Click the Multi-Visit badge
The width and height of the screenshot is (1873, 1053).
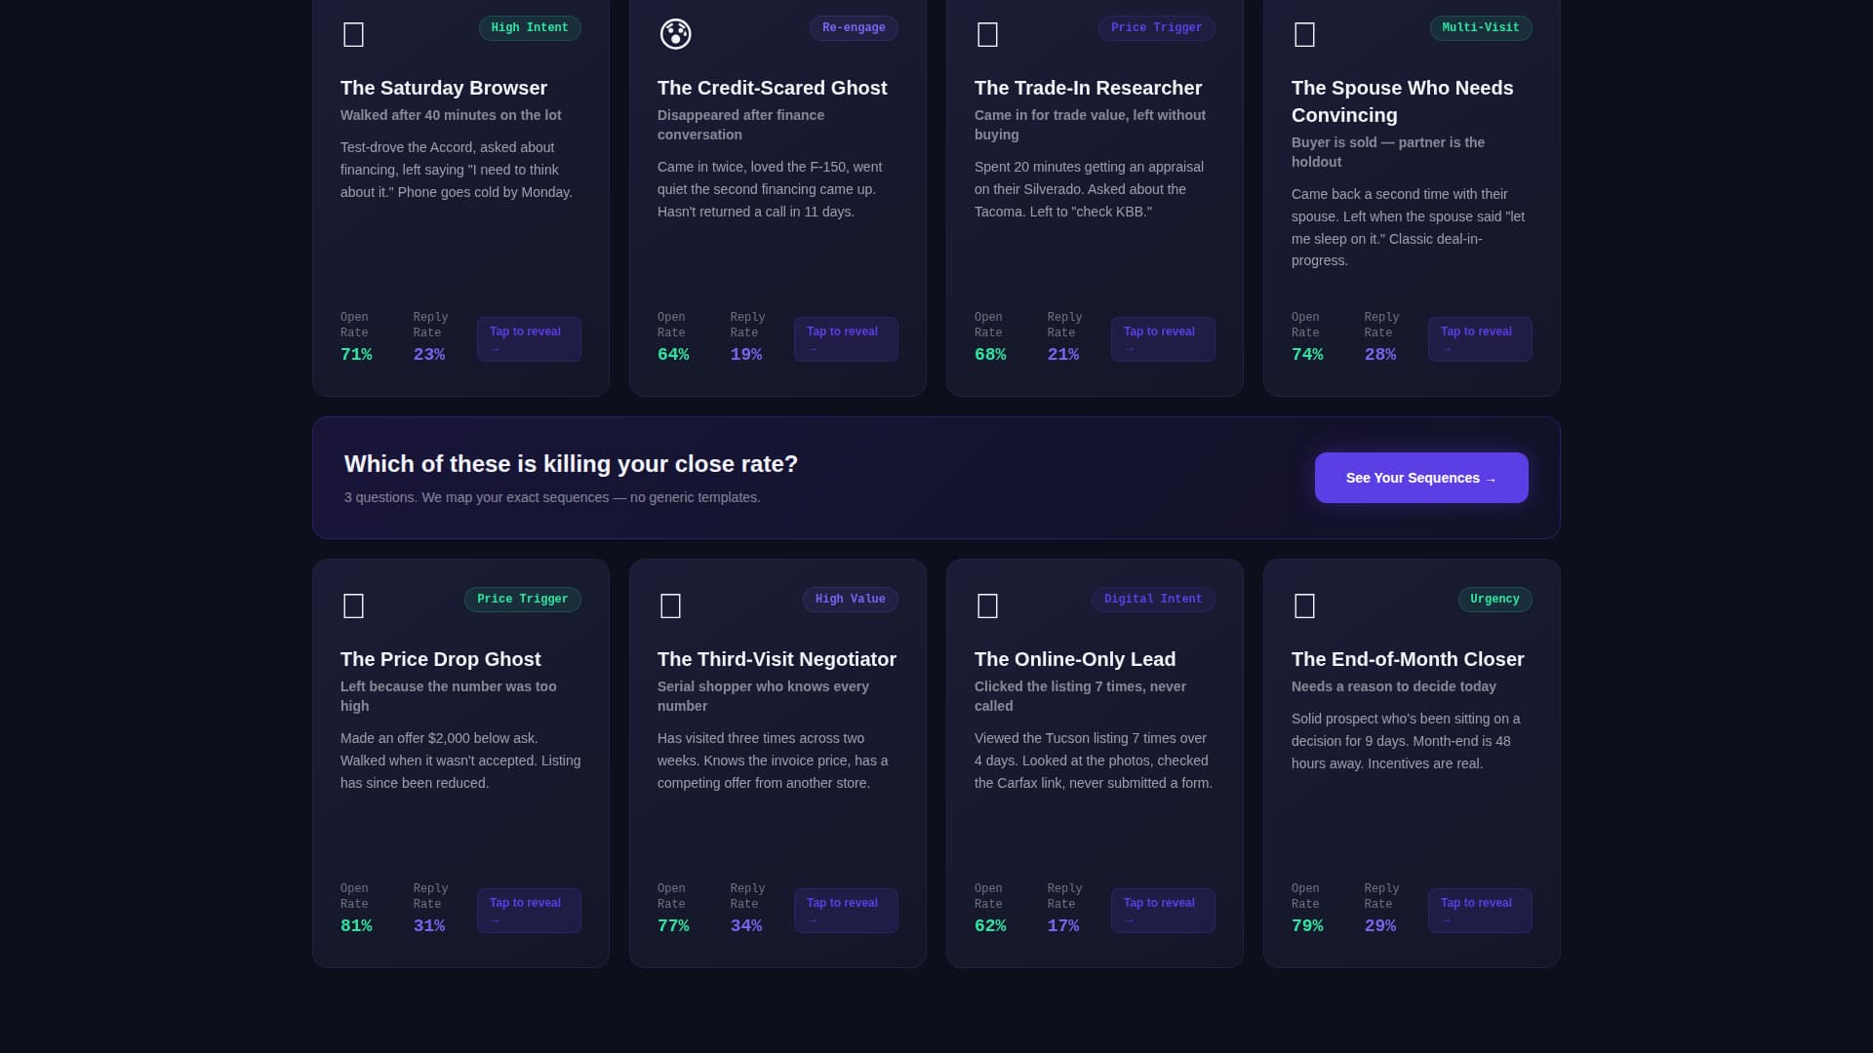point(1480,27)
